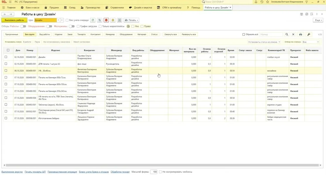Open the 1C main menu hamburger
Viewport: 326px width, 175px height.
tap(10, 2)
